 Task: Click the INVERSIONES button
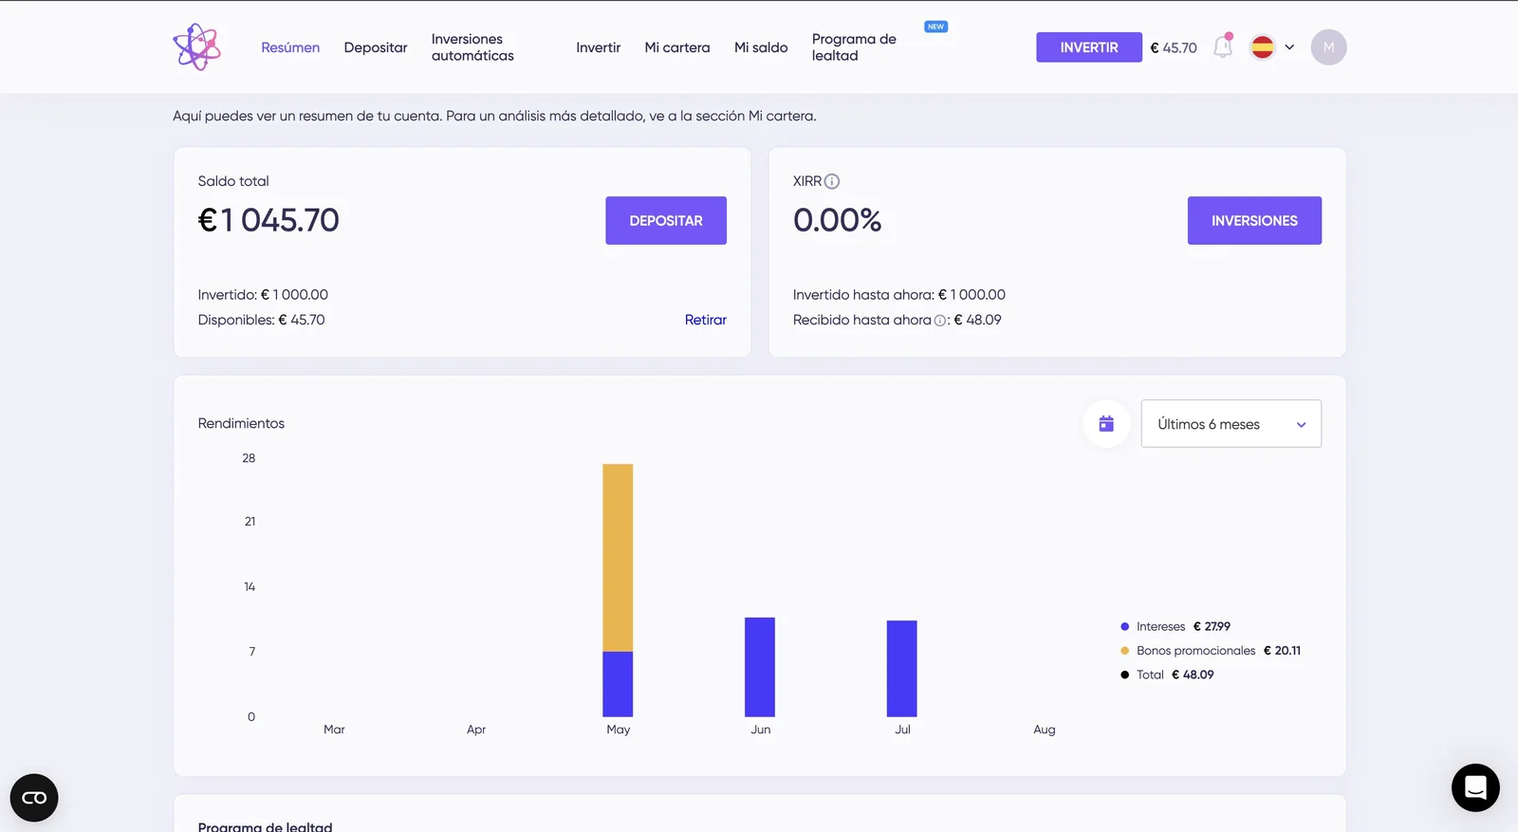(x=1254, y=220)
